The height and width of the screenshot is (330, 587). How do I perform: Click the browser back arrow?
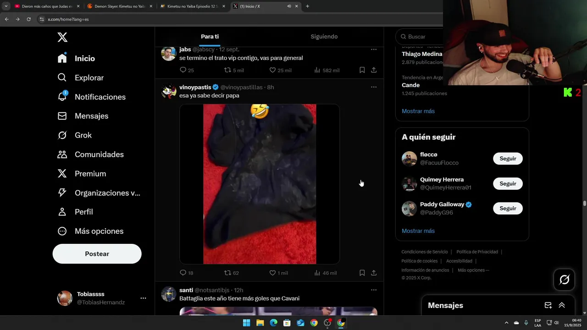[x=6, y=19]
